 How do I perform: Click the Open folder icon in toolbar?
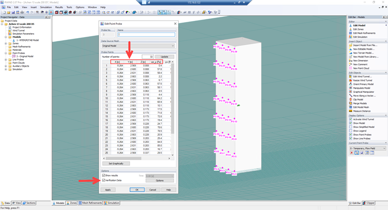[9, 12]
